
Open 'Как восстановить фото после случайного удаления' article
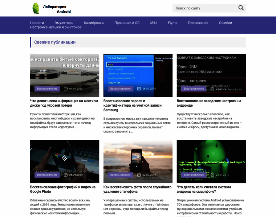coord(138,189)
